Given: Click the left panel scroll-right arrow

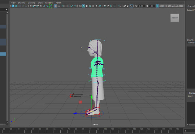Looking at the screenshot, I should coord(5,124).
